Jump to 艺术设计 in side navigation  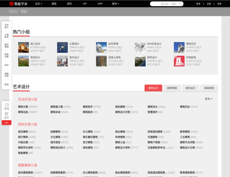click(6, 26)
